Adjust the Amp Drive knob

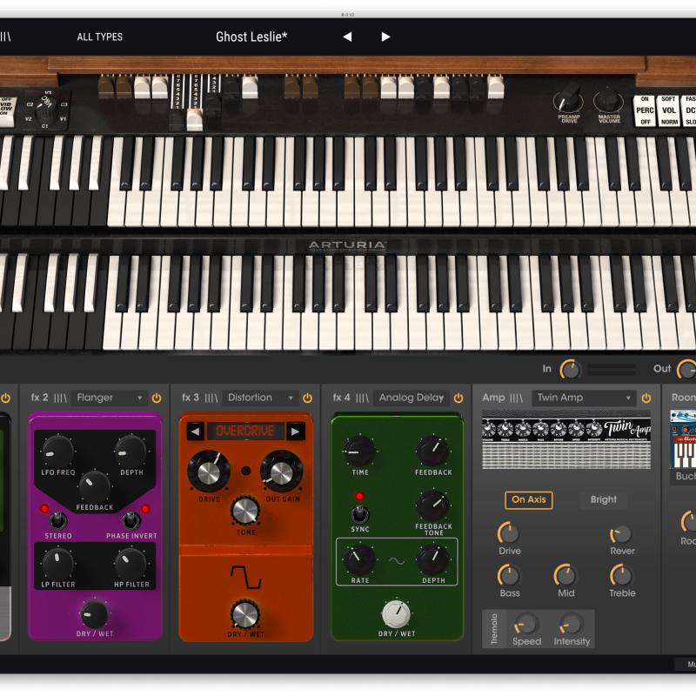(x=509, y=533)
